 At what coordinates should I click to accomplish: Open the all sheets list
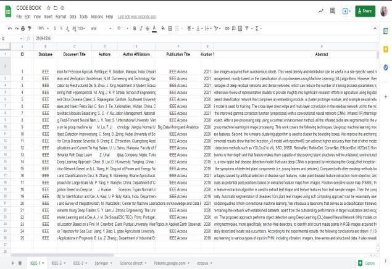tap(20, 263)
